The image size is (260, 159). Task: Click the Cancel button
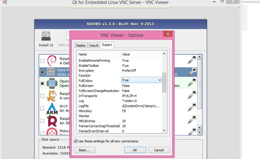pyautogui.click(x=159, y=150)
